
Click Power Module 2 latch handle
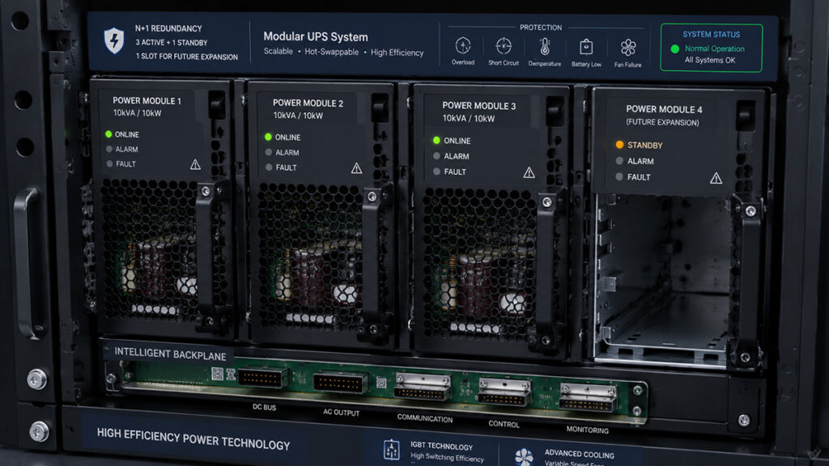(374, 261)
